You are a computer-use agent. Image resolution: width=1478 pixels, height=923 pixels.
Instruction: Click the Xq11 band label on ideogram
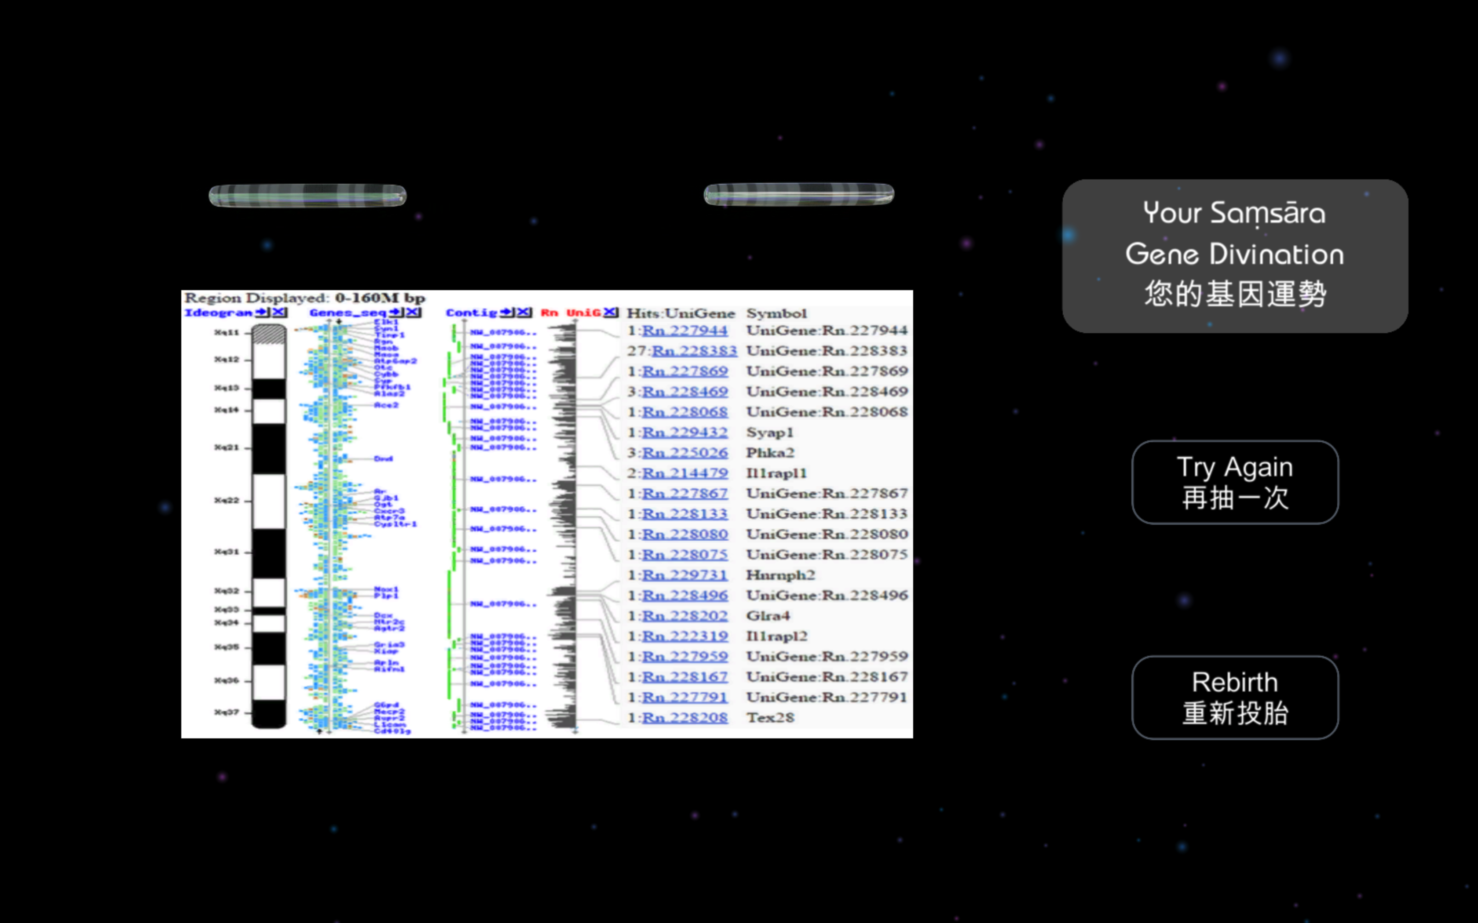click(227, 333)
